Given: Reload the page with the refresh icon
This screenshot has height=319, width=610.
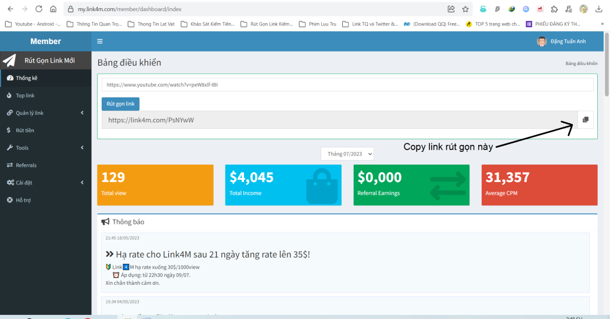Looking at the screenshot, I should [38, 9].
